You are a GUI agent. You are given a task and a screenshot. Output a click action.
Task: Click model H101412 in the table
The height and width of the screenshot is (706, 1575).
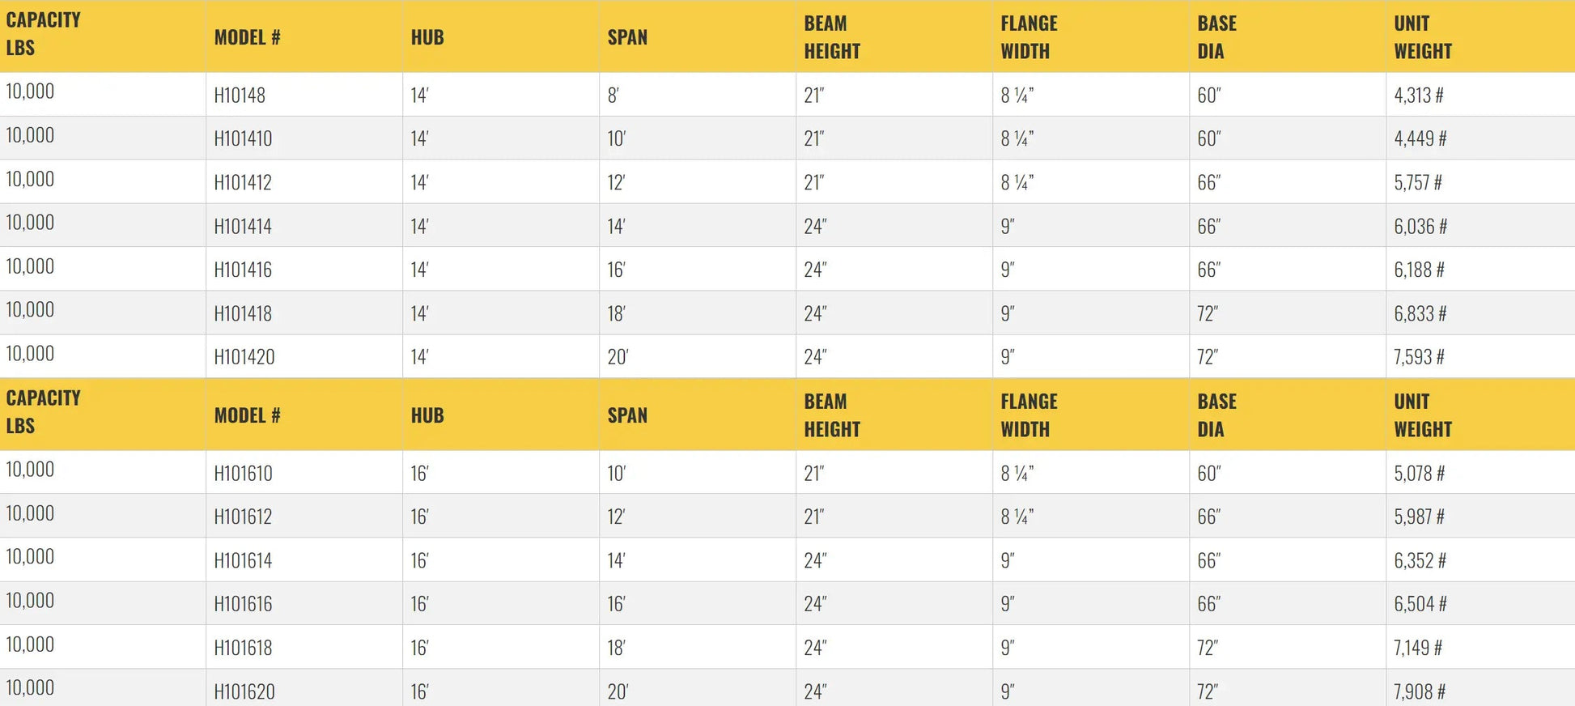(243, 183)
